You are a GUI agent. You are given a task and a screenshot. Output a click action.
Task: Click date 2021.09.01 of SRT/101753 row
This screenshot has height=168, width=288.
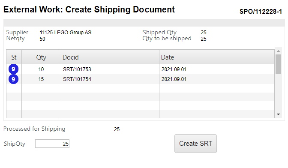pyautogui.click(x=174, y=69)
